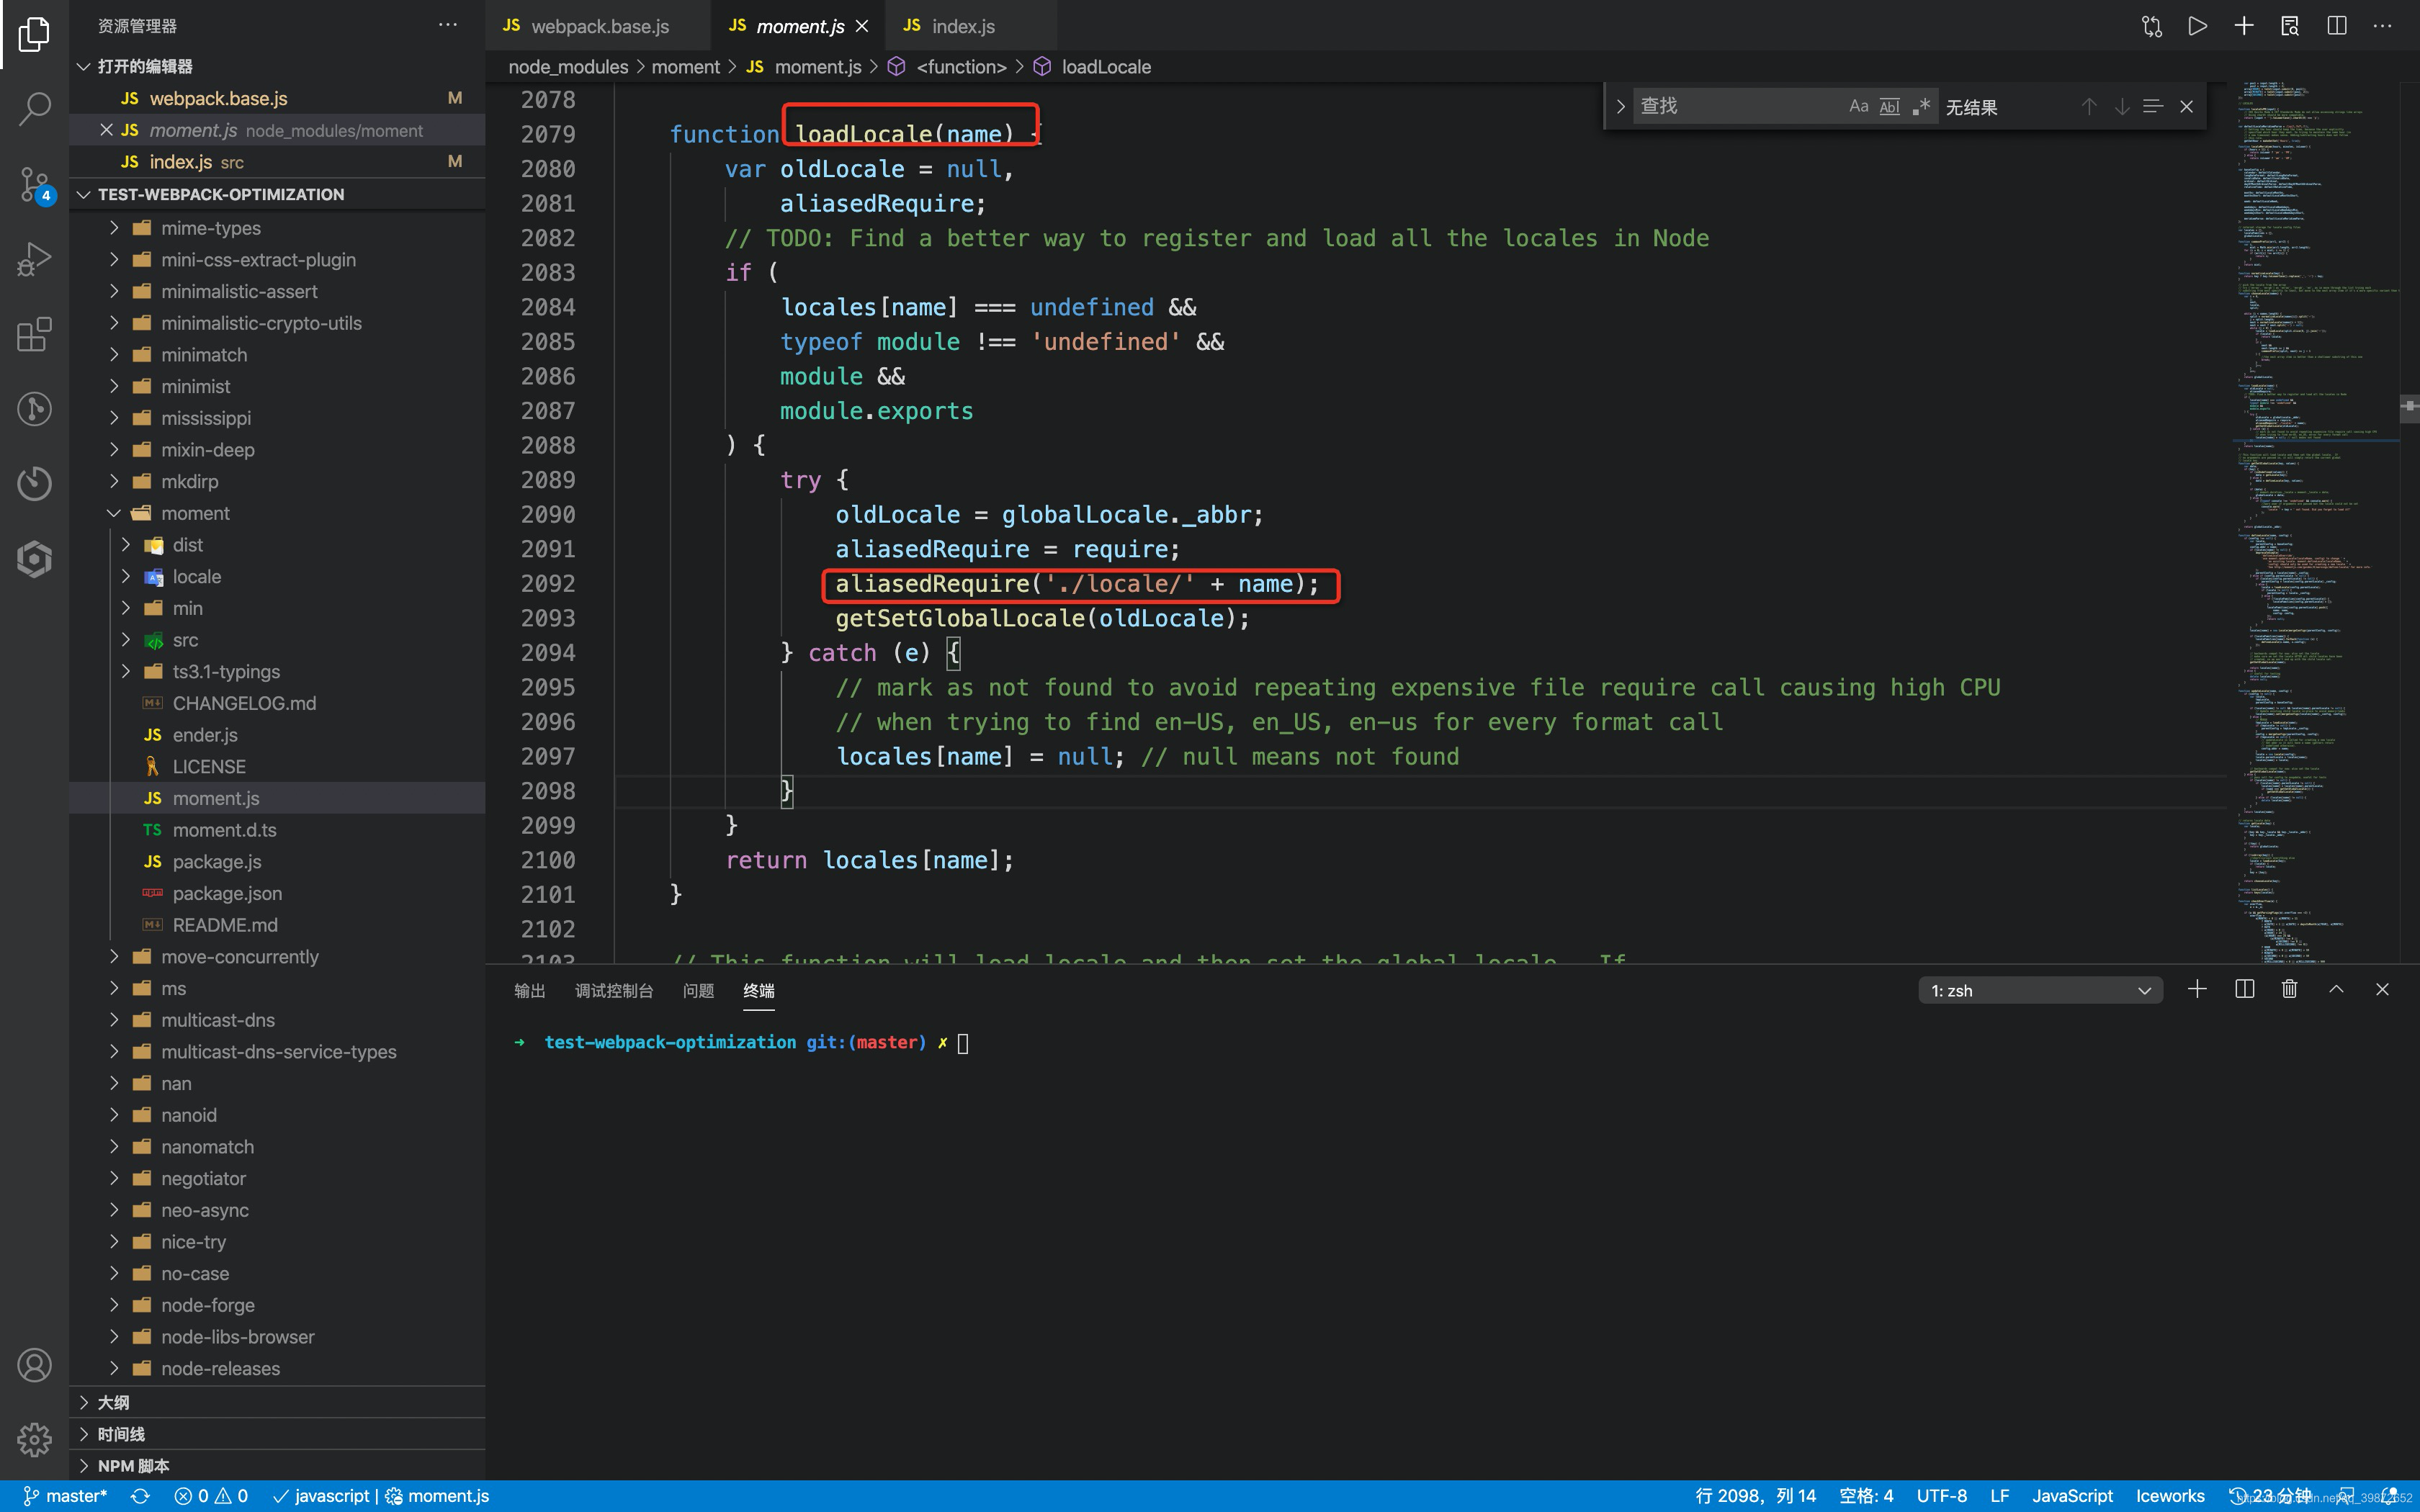Collapse the open editors section
The height and width of the screenshot is (1512, 2420).
[277, 66]
